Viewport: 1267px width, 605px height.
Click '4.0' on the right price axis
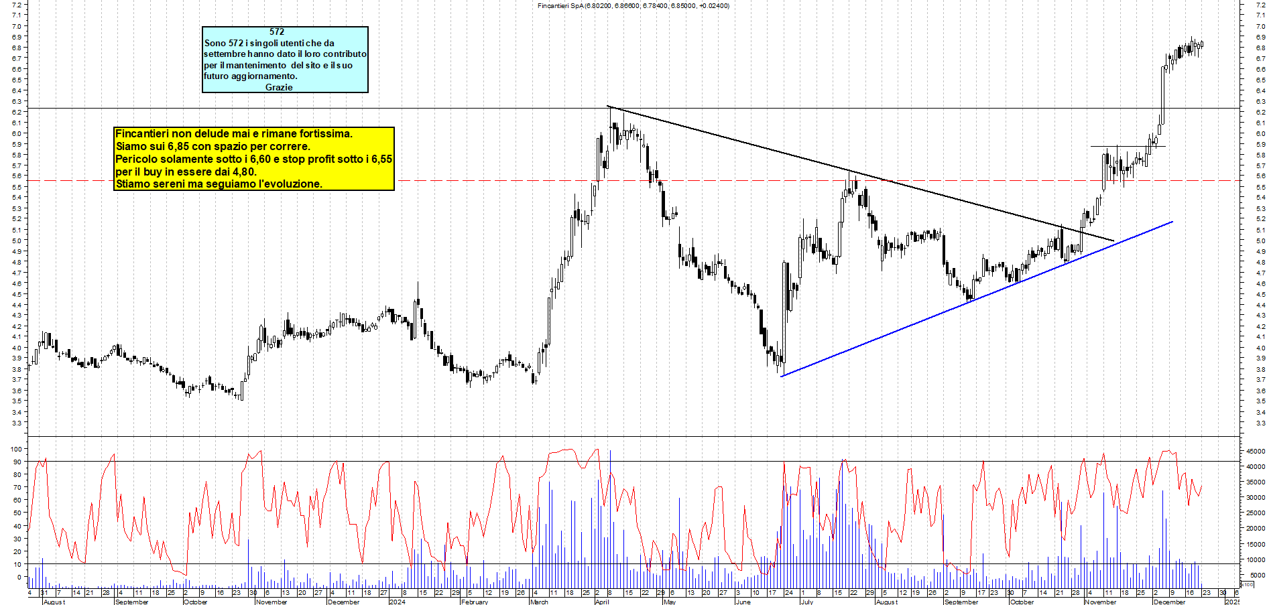[1261, 348]
